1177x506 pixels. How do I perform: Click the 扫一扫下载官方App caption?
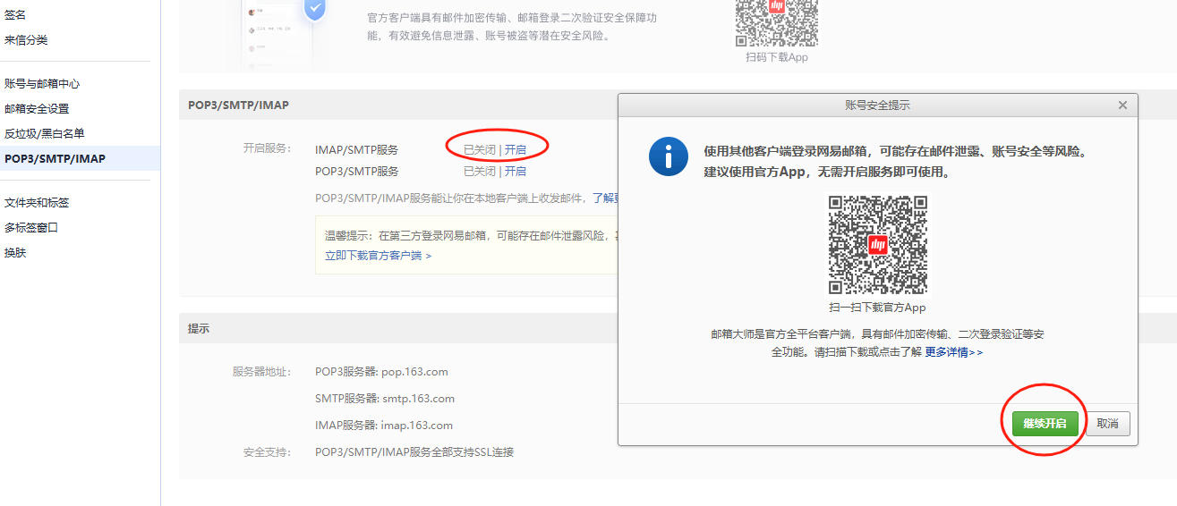click(877, 308)
